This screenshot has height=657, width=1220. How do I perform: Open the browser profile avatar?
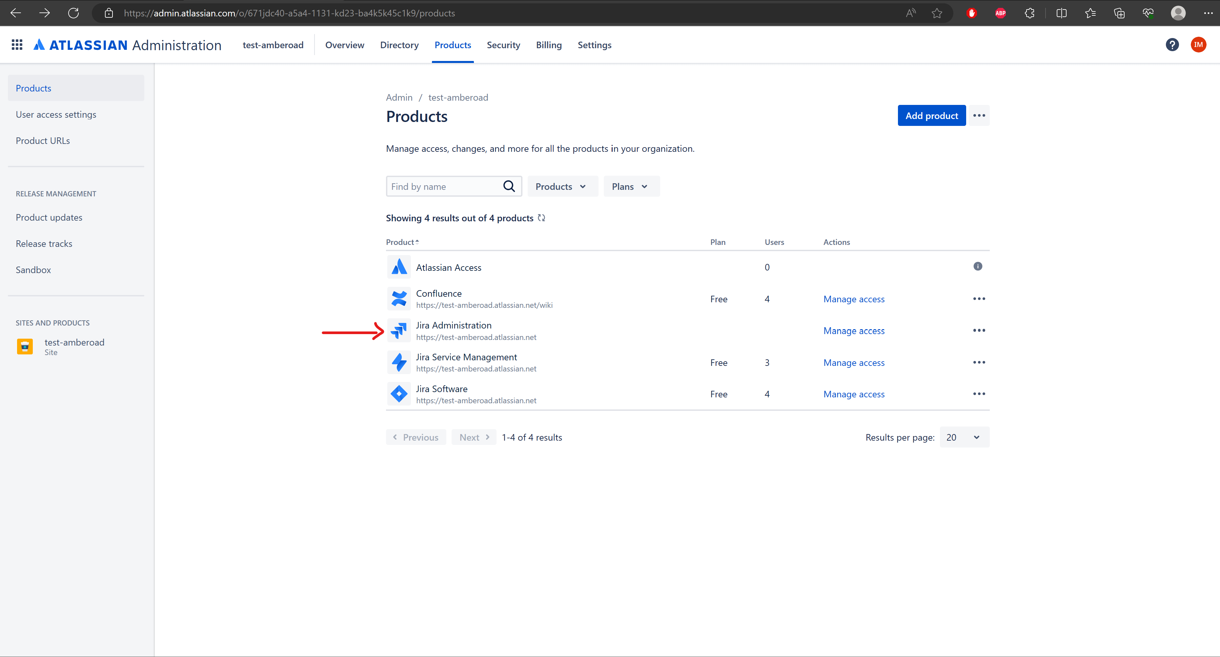tap(1178, 13)
